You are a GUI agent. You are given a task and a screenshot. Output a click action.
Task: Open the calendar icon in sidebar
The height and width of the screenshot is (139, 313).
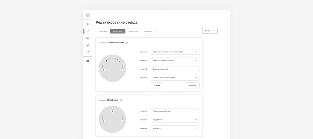88,38
